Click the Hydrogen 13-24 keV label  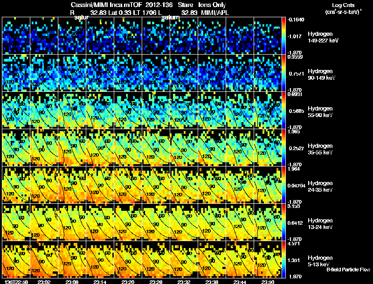point(320,224)
